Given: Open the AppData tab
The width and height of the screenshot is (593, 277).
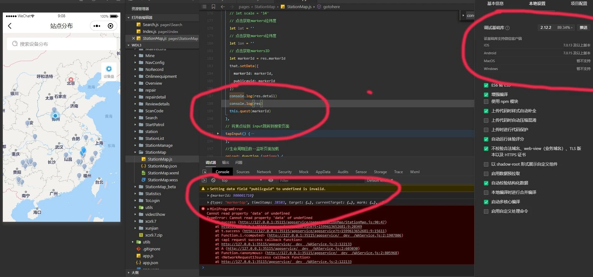Looking at the screenshot, I should tap(323, 172).
